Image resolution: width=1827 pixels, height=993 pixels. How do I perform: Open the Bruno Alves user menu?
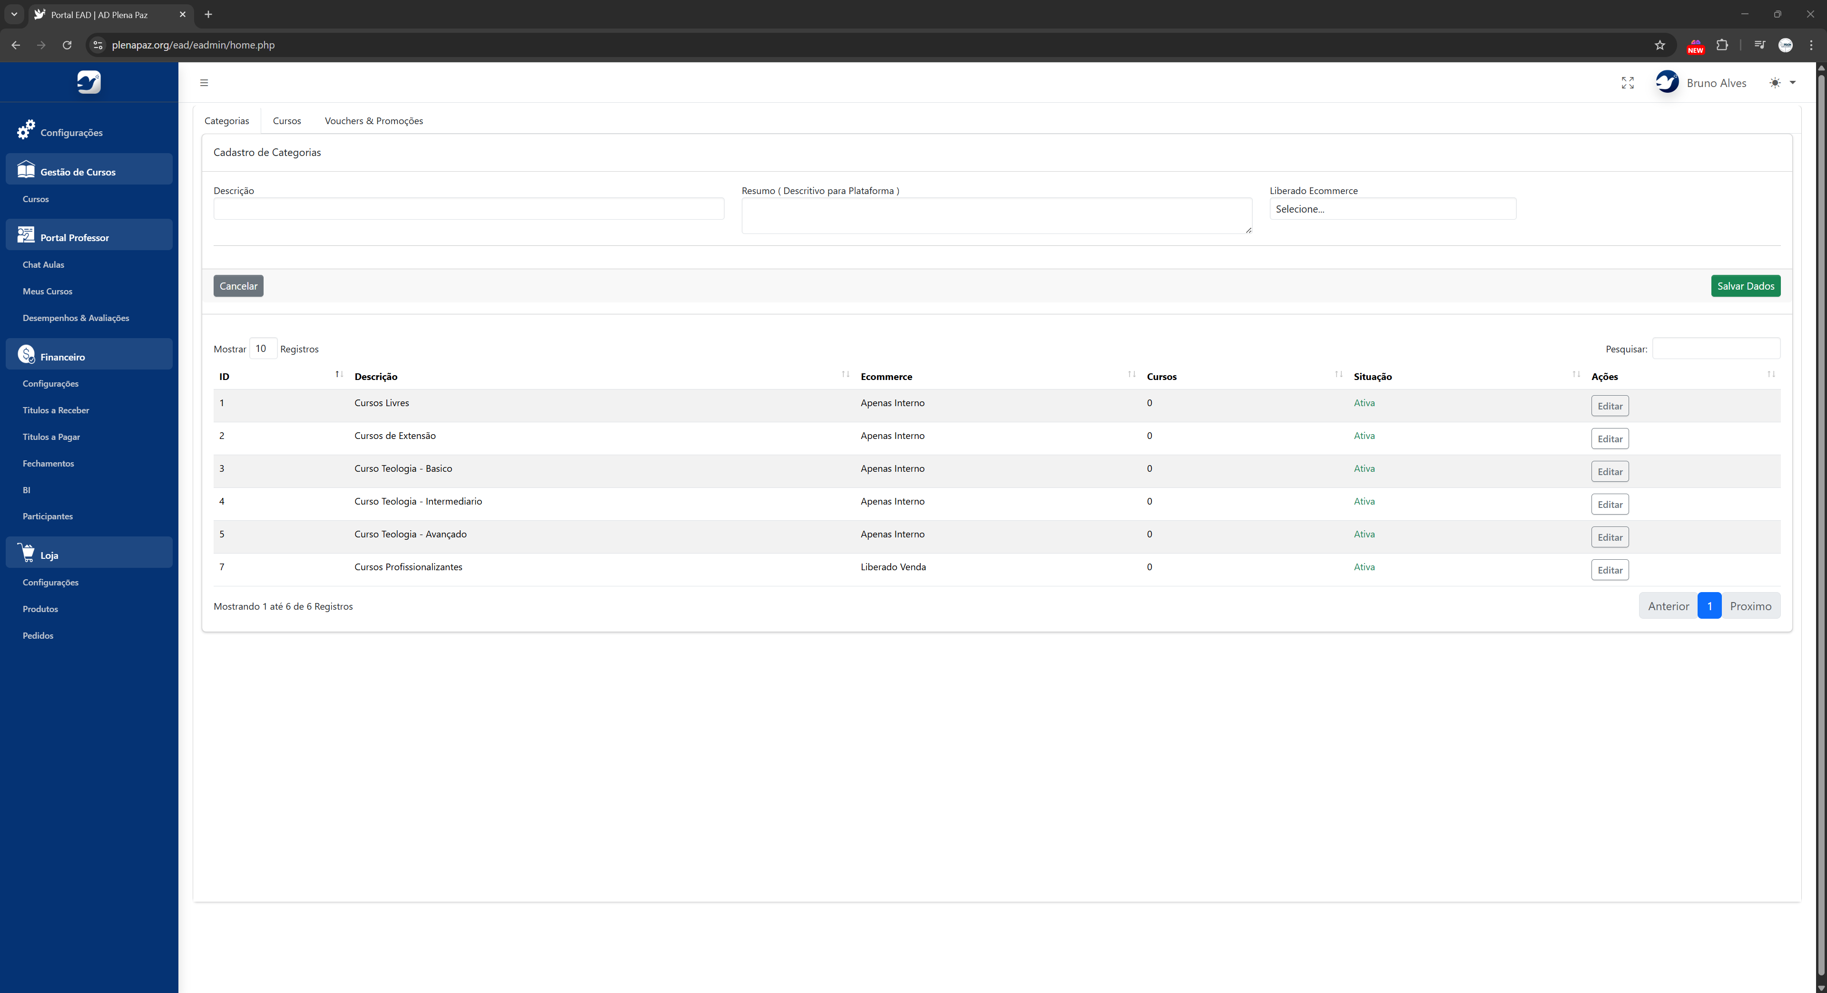[x=1716, y=83]
